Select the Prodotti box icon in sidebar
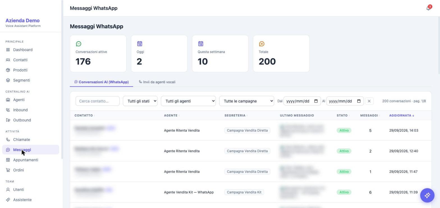Screen dimensions: 440x208 click(8, 70)
